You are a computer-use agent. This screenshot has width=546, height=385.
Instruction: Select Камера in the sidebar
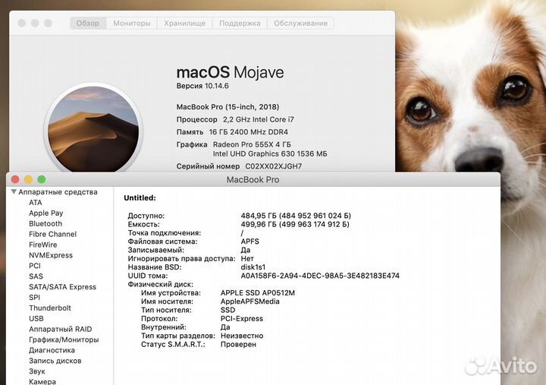point(42,381)
